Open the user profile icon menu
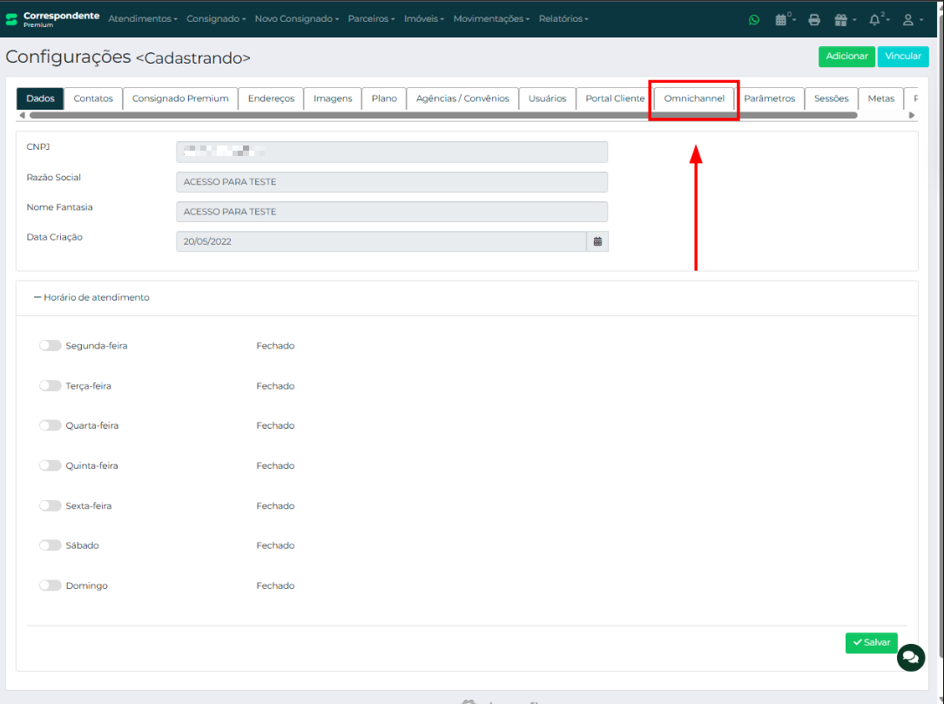The height and width of the screenshot is (704, 944). point(910,19)
